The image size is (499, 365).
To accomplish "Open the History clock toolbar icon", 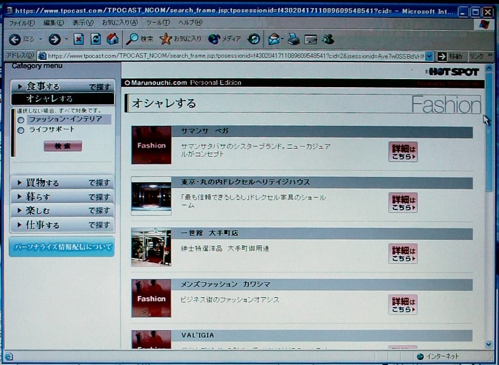I will tap(254, 39).
